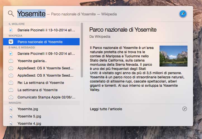Viewport: 202px width, 139px height.
Task: Select Daniele Piccinelli il 09-10-2014 result
Action: [x=46, y=53]
